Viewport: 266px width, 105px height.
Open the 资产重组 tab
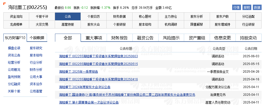[x=197, y=38]
